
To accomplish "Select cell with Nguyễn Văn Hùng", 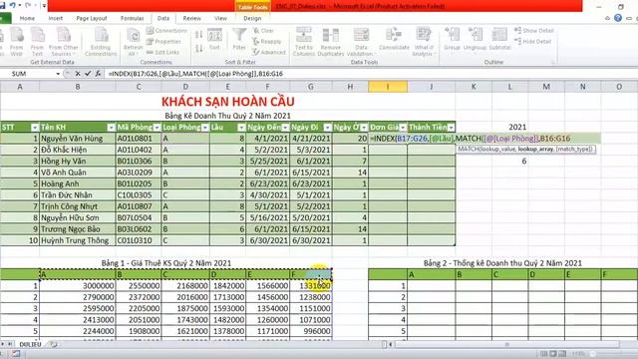I will pyautogui.click(x=78, y=139).
